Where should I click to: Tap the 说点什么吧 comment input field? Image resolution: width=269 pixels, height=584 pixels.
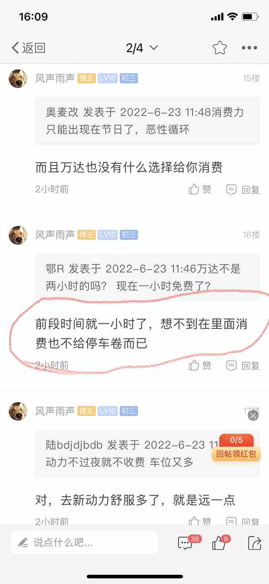click(84, 542)
